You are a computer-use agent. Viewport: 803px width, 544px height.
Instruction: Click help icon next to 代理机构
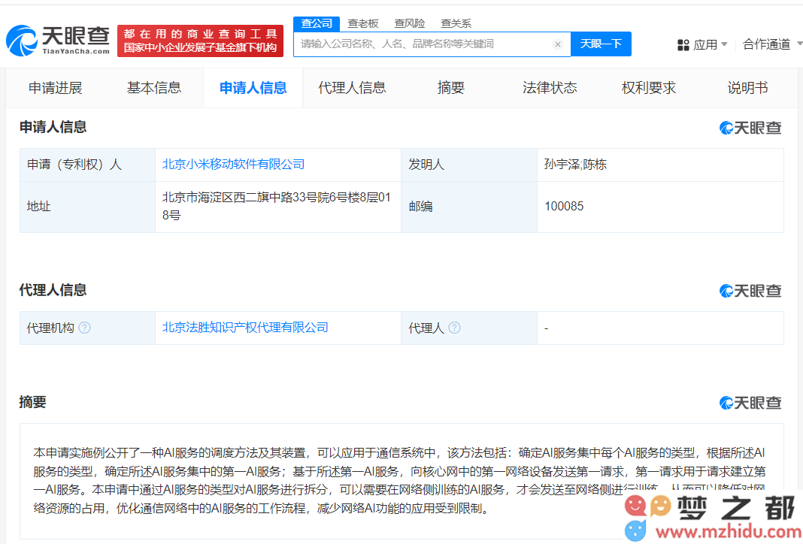pyautogui.click(x=84, y=328)
